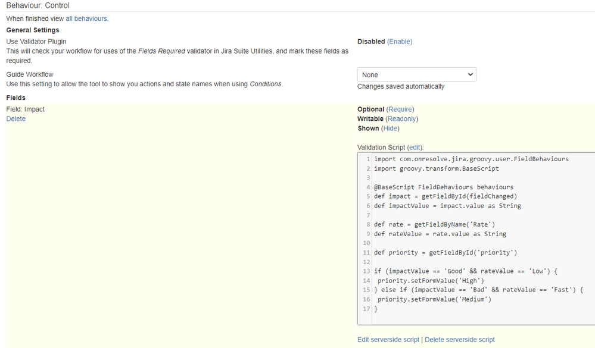Click the 'Behaviour: Control' heading text

tap(38, 6)
